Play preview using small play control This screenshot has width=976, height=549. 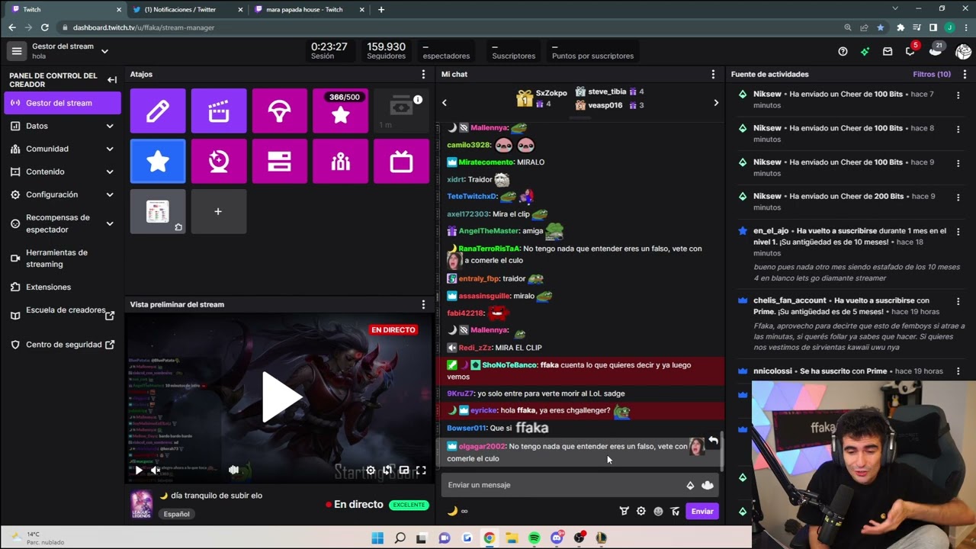[x=139, y=470]
